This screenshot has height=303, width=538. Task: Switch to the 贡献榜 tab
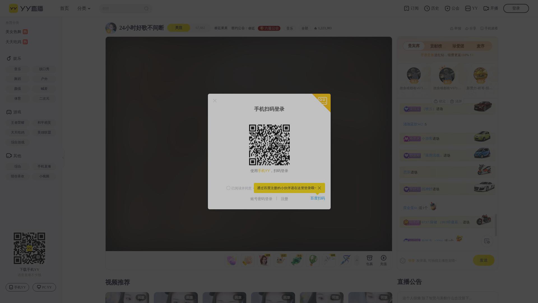click(x=436, y=46)
